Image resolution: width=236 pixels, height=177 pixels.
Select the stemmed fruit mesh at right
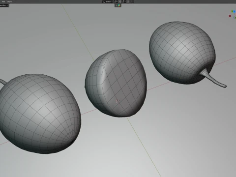pyautogui.click(x=182, y=53)
